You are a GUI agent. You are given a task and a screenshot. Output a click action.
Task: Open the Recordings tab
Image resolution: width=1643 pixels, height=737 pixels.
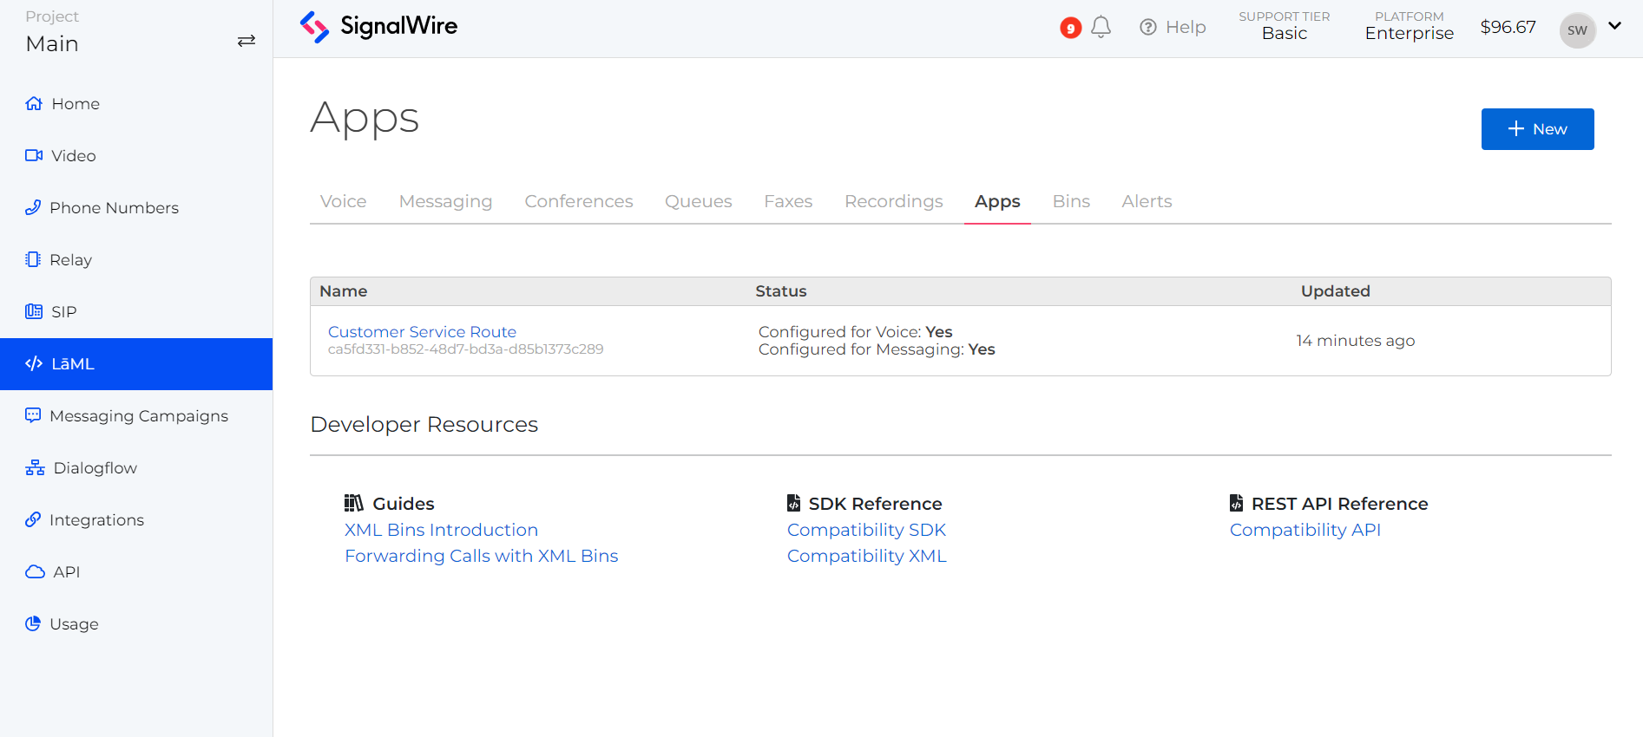(x=893, y=202)
